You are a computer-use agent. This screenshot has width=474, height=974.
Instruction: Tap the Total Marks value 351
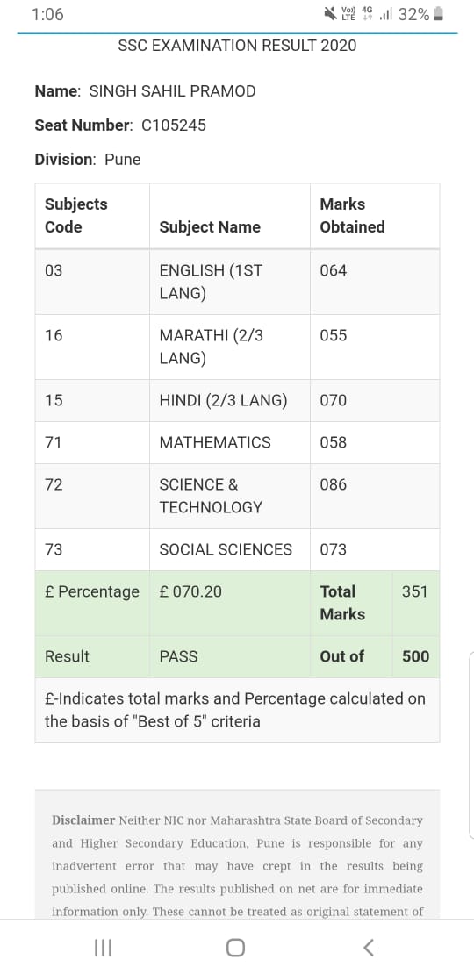414,591
